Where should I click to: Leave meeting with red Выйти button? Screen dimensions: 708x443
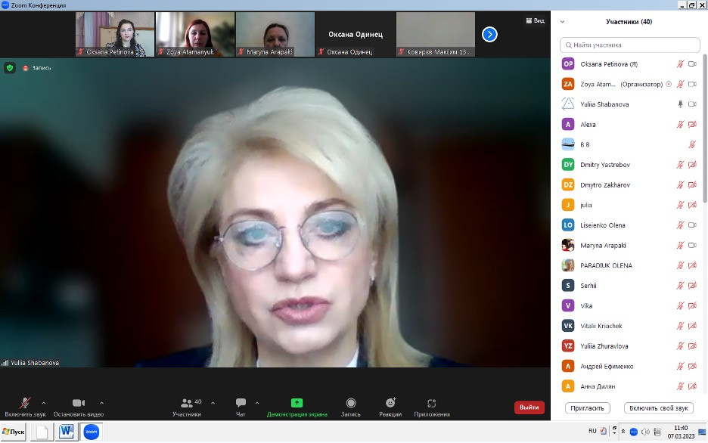pos(529,407)
